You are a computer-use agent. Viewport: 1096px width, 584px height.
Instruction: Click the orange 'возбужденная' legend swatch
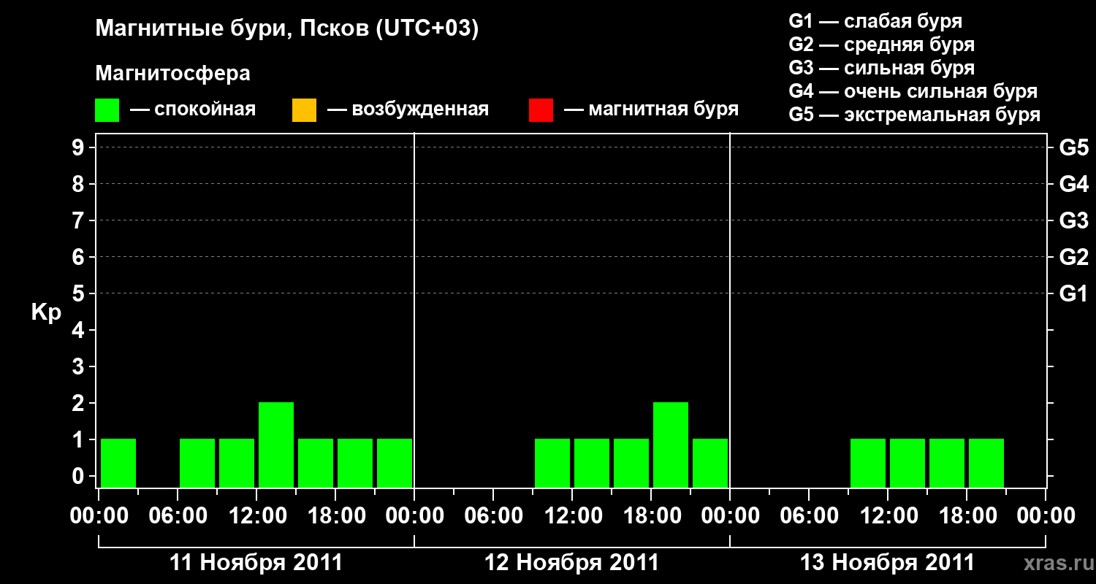click(304, 110)
